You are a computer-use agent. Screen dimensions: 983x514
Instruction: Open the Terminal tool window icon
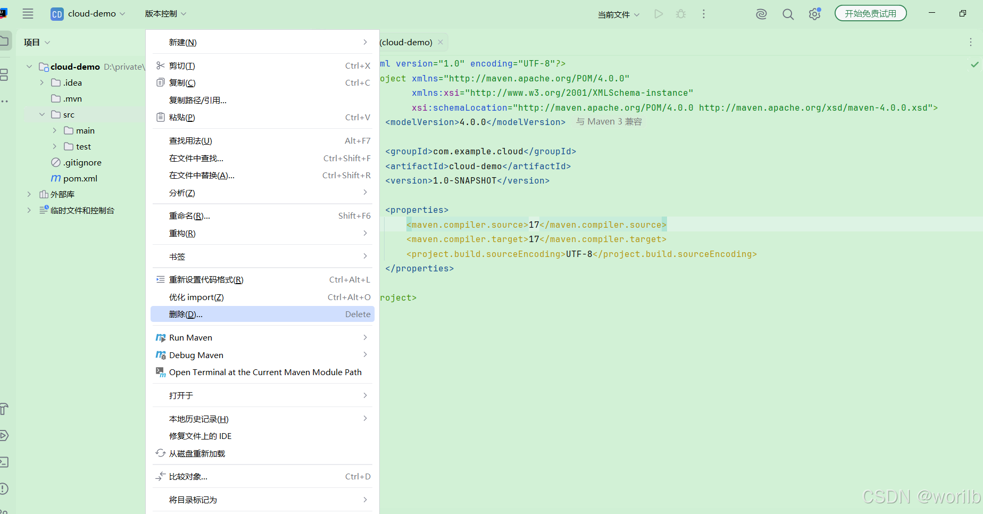(x=4, y=462)
